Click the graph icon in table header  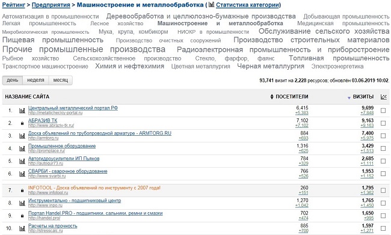384,97
